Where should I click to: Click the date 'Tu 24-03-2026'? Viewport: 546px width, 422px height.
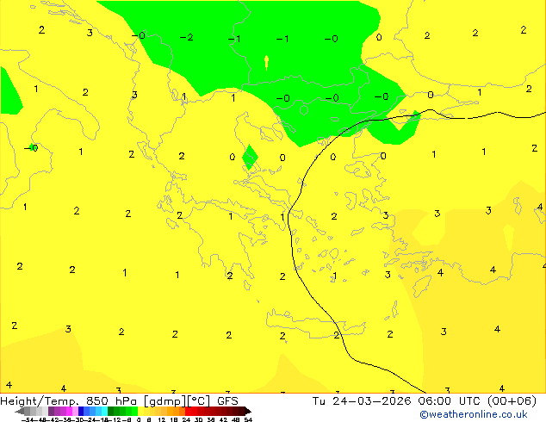tap(362, 401)
